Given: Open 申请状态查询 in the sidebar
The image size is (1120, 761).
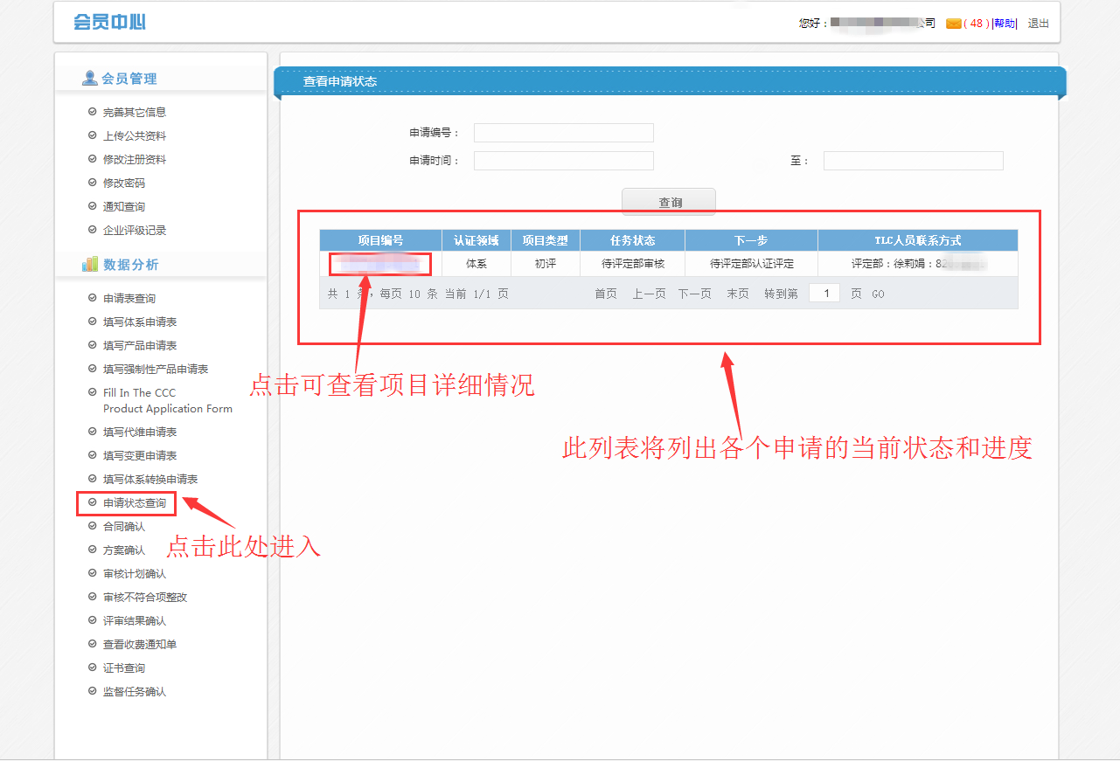Looking at the screenshot, I should [134, 503].
